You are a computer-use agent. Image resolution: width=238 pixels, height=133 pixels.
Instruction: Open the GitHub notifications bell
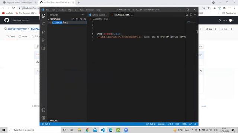[x=220, y=20]
